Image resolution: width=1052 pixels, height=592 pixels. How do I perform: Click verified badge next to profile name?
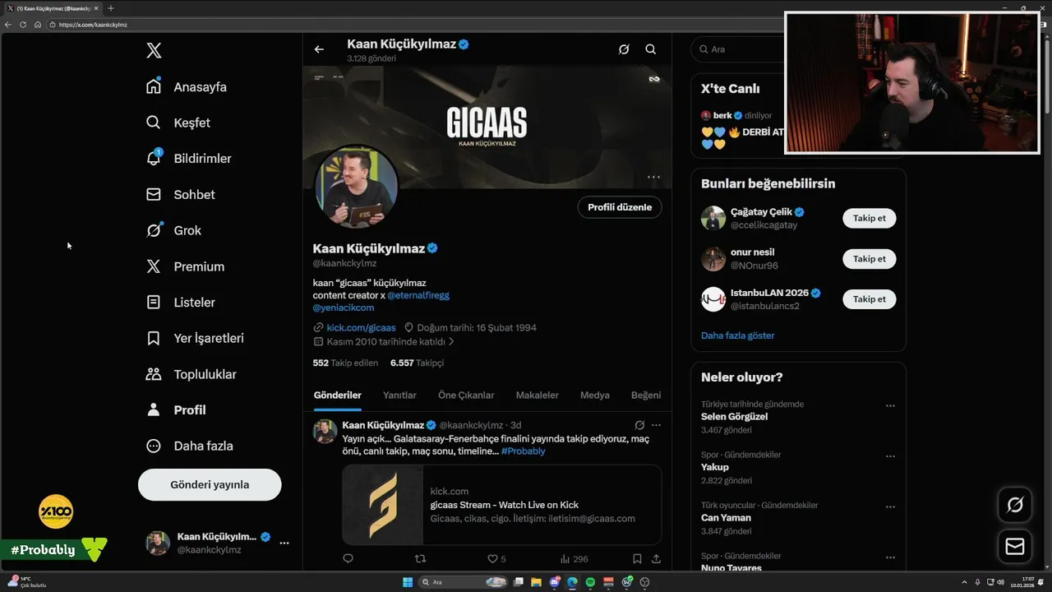432,248
